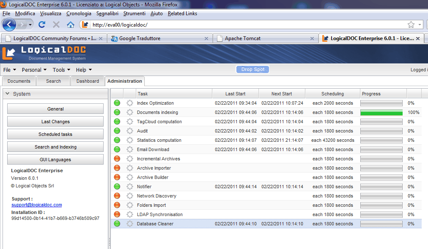
Task: Click the green status icon for TagCloud computation
Action: [117, 122]
